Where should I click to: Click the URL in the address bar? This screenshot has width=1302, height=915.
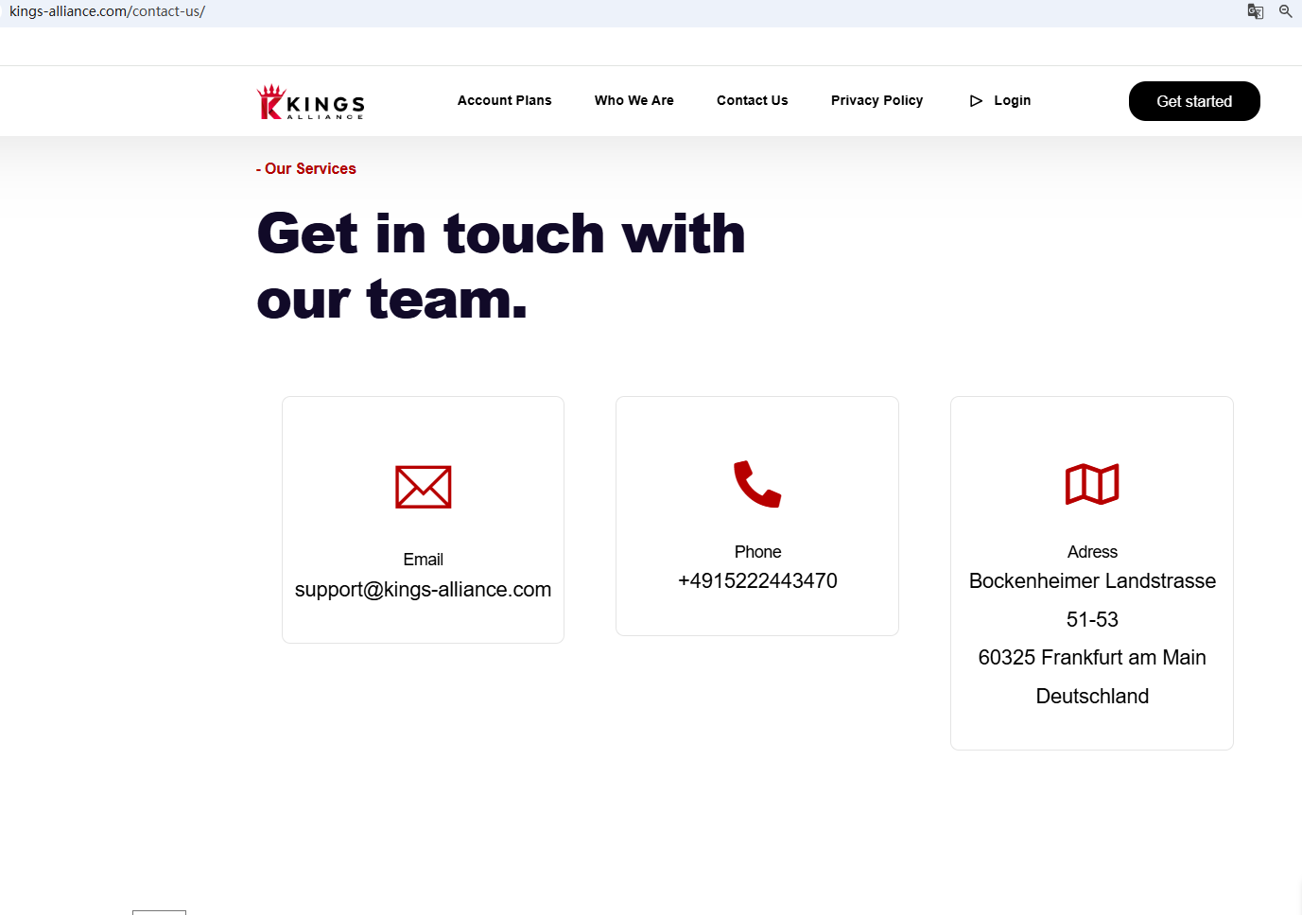pyautogui.click(x=107, y=11)
